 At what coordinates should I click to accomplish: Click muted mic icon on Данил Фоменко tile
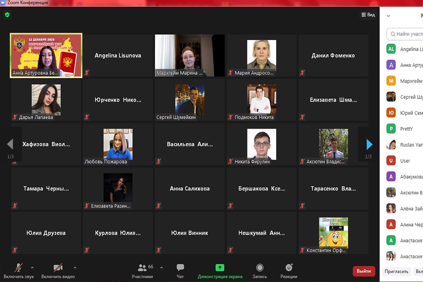[x=302, y=73]
